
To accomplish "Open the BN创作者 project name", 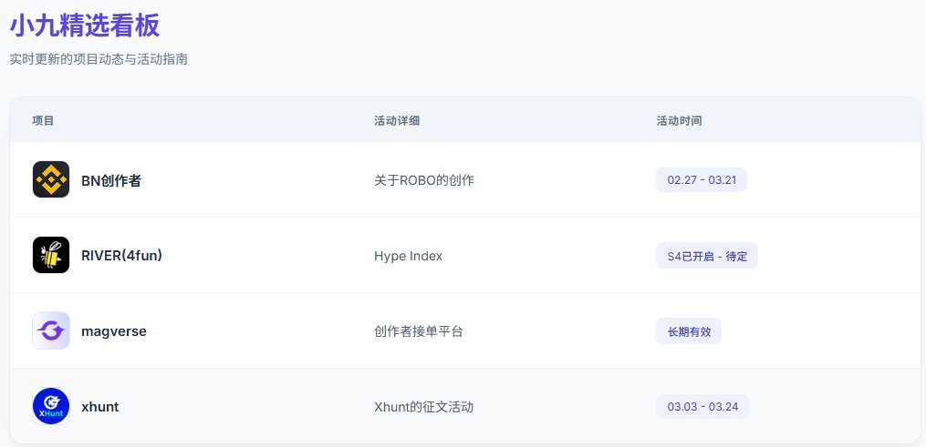I will [x=111, y=180].
